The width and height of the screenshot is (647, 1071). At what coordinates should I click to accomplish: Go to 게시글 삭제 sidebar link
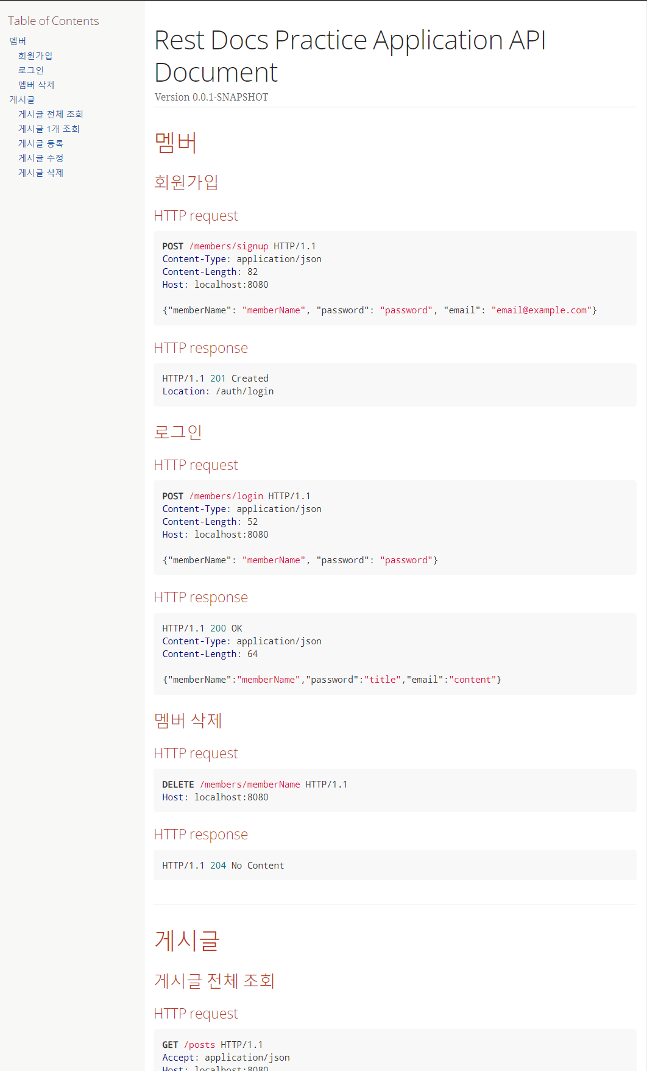pos(41,173)
